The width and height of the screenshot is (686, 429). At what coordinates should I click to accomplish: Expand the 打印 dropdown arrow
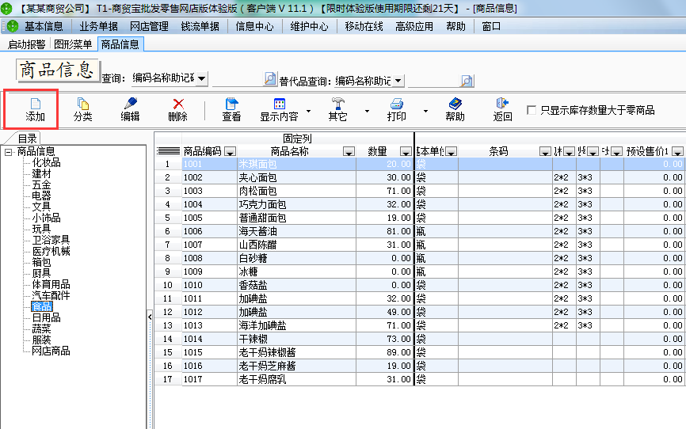coord(425,111)
